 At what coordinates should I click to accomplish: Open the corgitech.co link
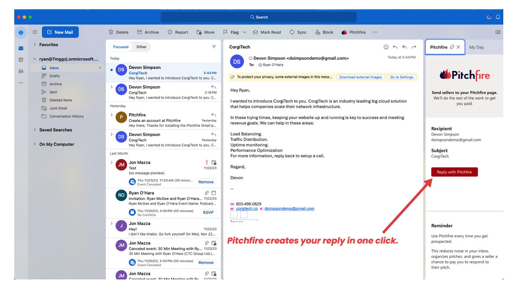click(x=247, y=209)
